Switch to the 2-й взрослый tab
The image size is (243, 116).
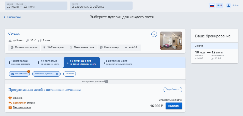(x=49, y=63)
